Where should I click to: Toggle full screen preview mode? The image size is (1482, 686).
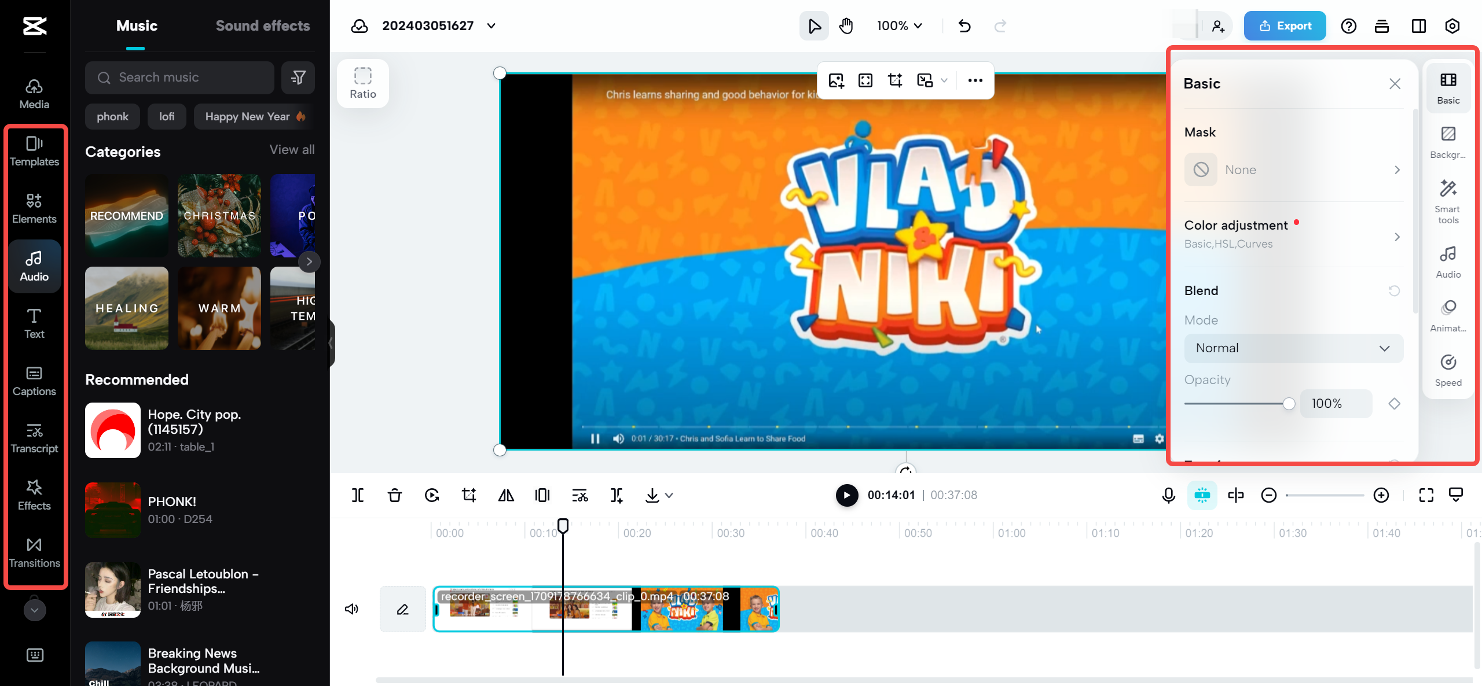pos(1426,495)
